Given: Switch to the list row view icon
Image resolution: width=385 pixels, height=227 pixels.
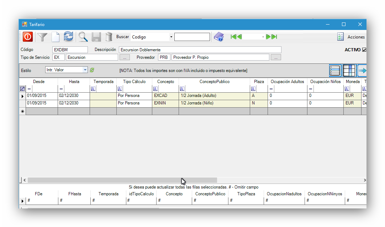Looking at the screenshot, I should (335, 71).
